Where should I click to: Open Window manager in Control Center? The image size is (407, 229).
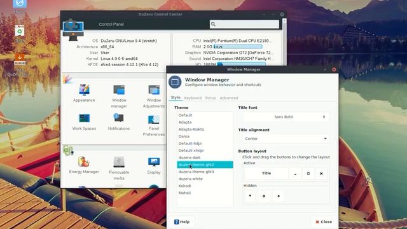(119, 96)
